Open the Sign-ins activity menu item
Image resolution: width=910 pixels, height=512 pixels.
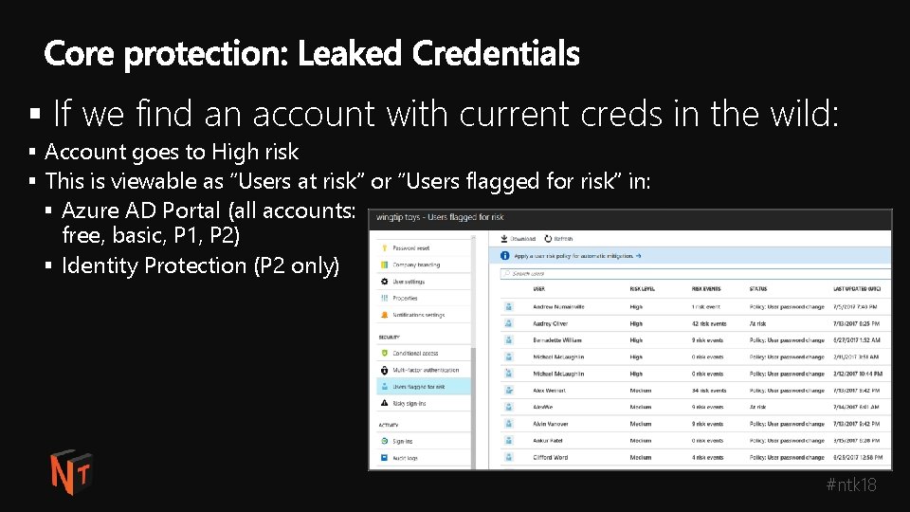(403, 441)
